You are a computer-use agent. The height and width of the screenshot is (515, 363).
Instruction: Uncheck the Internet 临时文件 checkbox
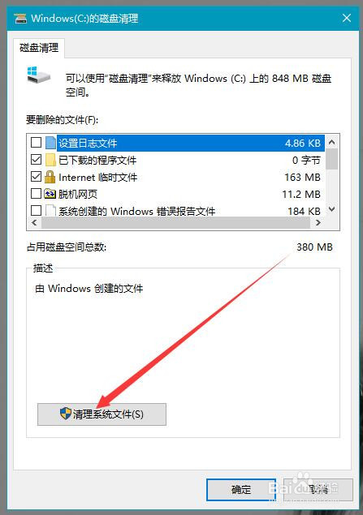pos(36,177)
